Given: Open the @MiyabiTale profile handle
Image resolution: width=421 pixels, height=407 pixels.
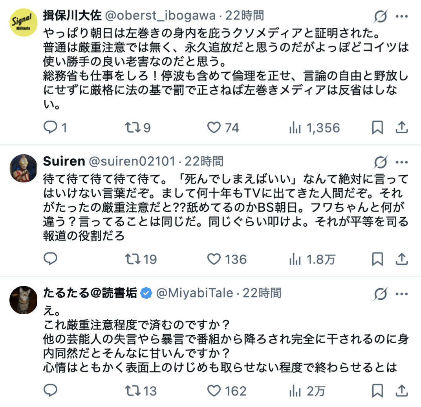Looking at the screenshot, I should (195, 293).
